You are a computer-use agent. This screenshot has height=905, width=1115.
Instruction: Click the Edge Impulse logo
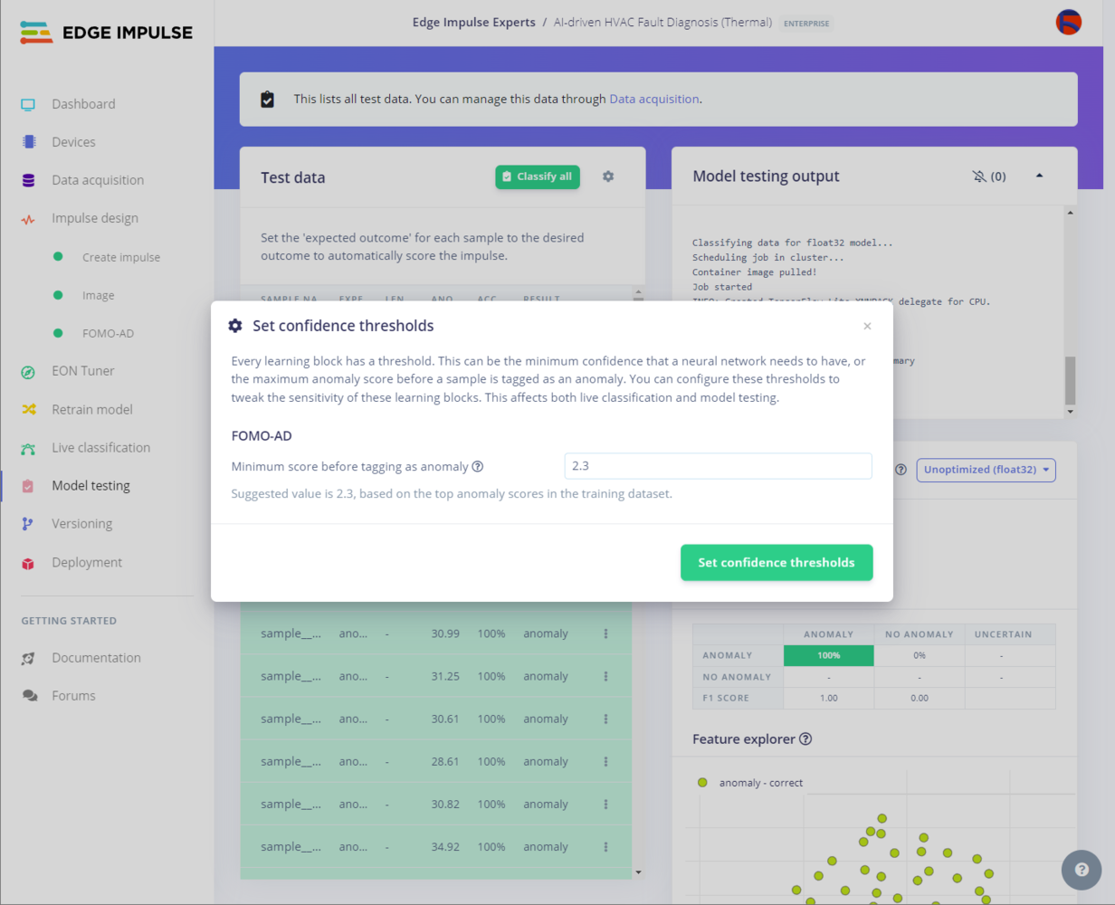106,33
